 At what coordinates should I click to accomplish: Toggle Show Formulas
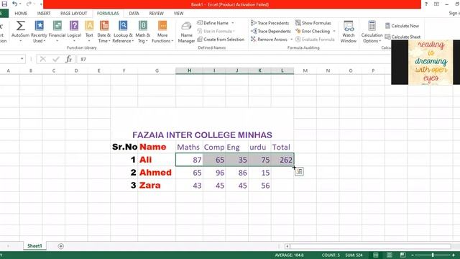313,23
